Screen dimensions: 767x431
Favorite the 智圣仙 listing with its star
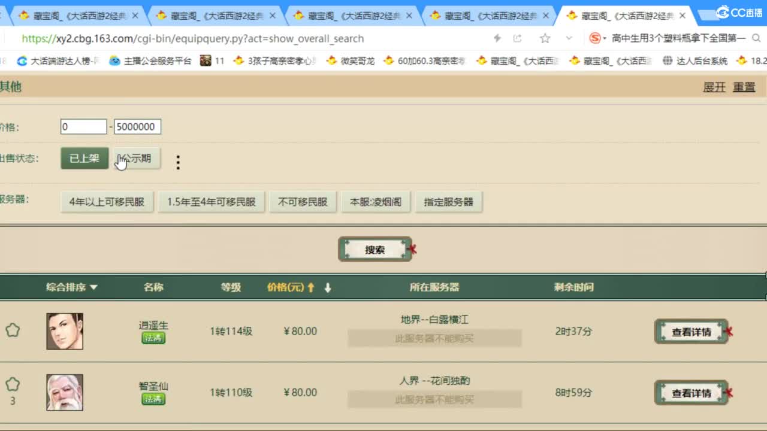13,384
